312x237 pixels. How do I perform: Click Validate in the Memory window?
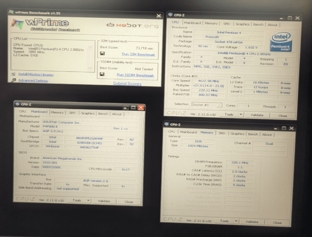pyautogui.click(x=252, y=222)
